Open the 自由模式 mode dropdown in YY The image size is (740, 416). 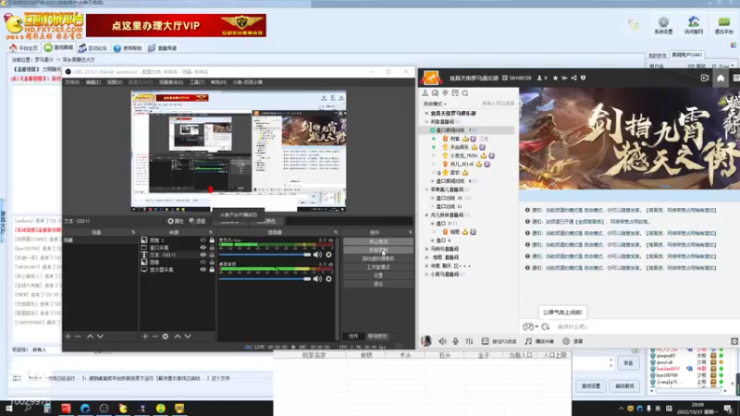[x=435, y=104]
